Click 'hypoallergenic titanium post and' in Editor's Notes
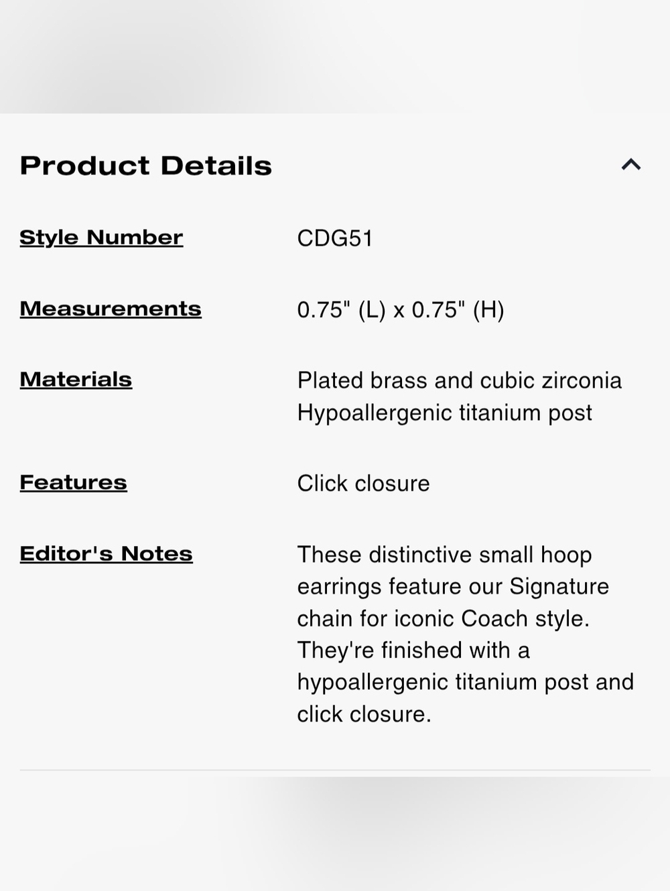The height and width of the screenshot is (891, 670). coord(465,682)
